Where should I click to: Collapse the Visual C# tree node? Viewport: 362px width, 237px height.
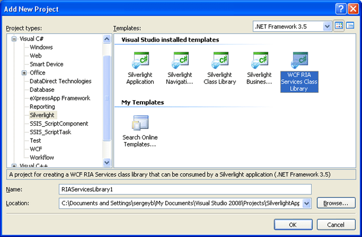point(14,39)
